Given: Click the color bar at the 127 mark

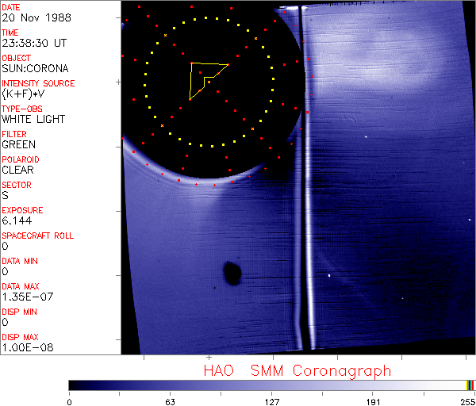Looking at the screenshot, I should click(271, 385).
